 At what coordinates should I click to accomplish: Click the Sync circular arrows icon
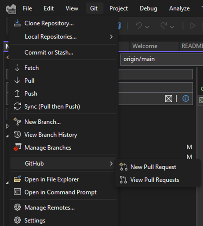pyautogui.click(x=17, y=107)
